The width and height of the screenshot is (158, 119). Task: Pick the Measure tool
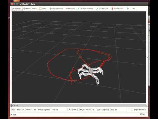point(70,9)
